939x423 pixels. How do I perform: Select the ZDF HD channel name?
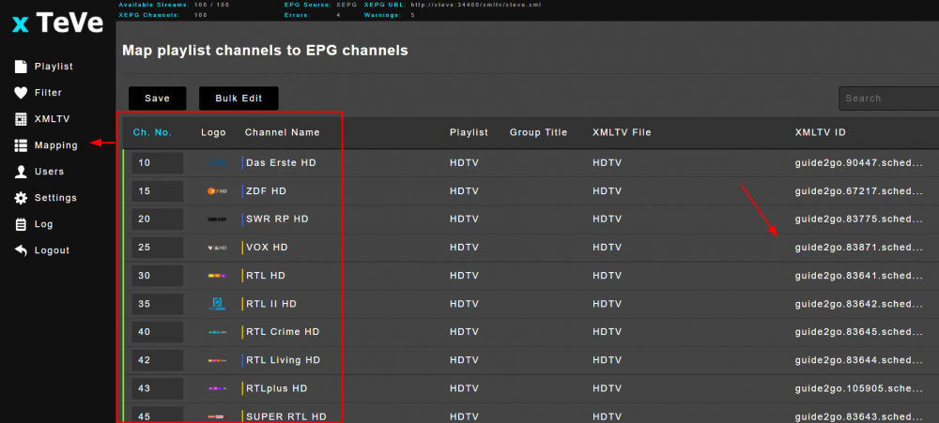coord(266,190)
